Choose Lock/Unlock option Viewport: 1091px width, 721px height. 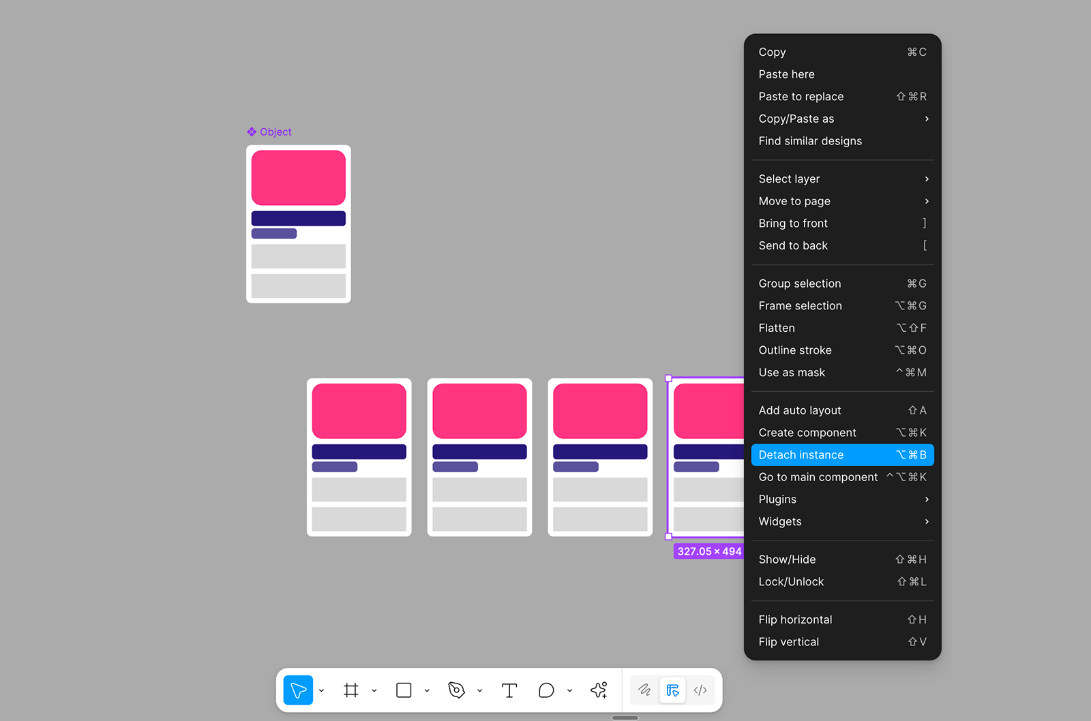(x=842, y=582)
